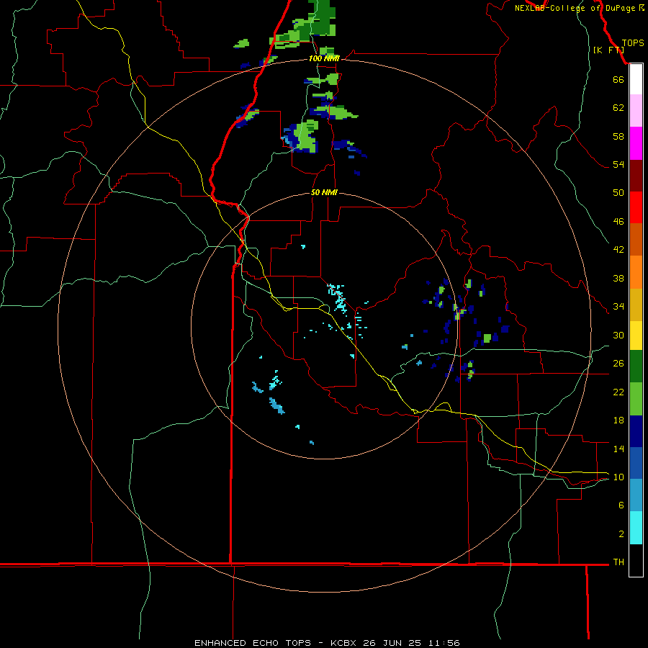Click legend value "22"
The width and height of the screenshot is (648, 648).
click(x=618, y=392)
